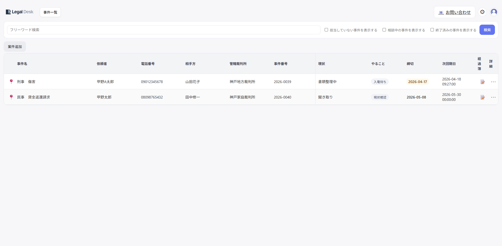502x246 pixels.
Task: Click the 案件追加 button
Action: click(x=15, y=47)
